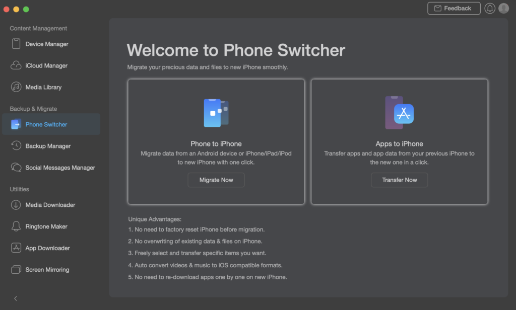The width and height of the screenshot is (516, 310).
Task: Click the Screen Mirroring icon
Action: click(x=16, y=270)
